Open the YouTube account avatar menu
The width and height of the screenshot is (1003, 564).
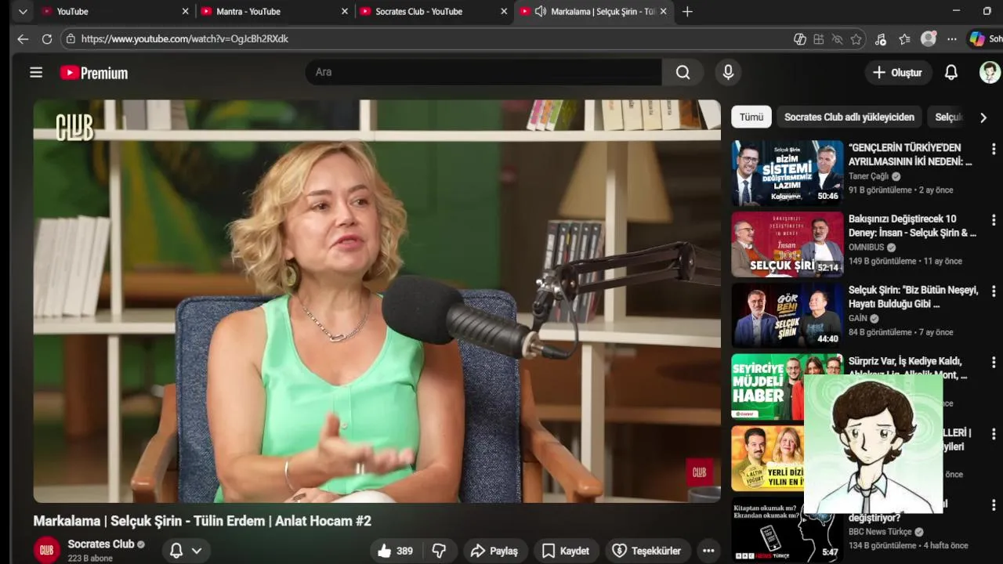pyautogui.click(x=990, y=73)
